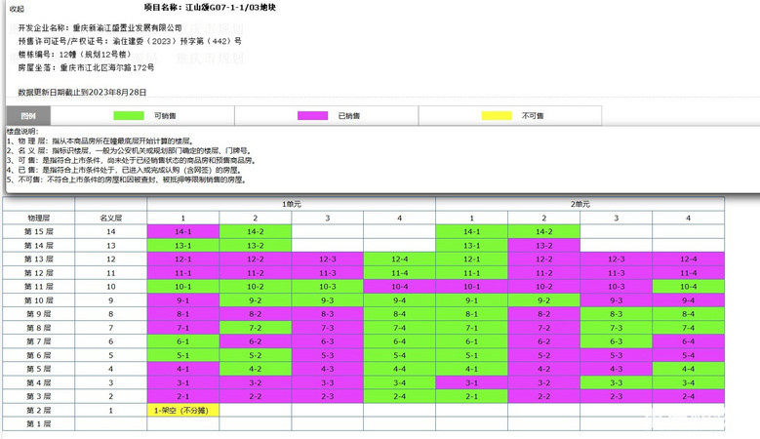
Task: Select room 13-1 in 1单元
Action: click(183, 246)
